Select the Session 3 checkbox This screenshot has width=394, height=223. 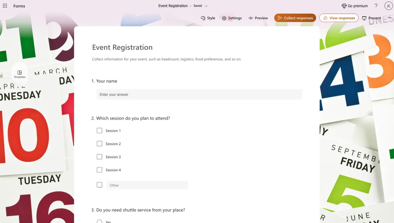pos(99,157)
